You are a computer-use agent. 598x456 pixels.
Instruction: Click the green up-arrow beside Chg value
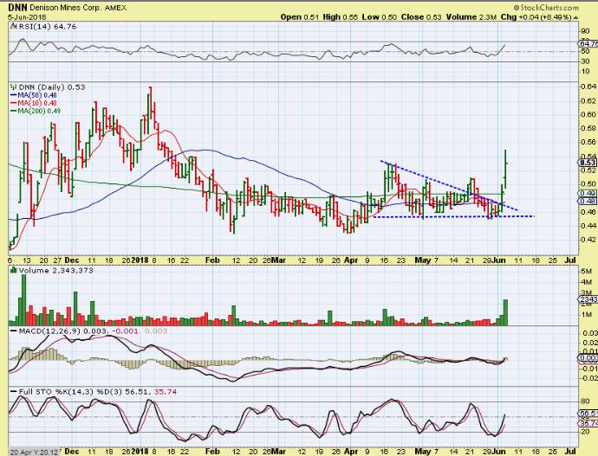pyautogui.click(x=576, y=17)
